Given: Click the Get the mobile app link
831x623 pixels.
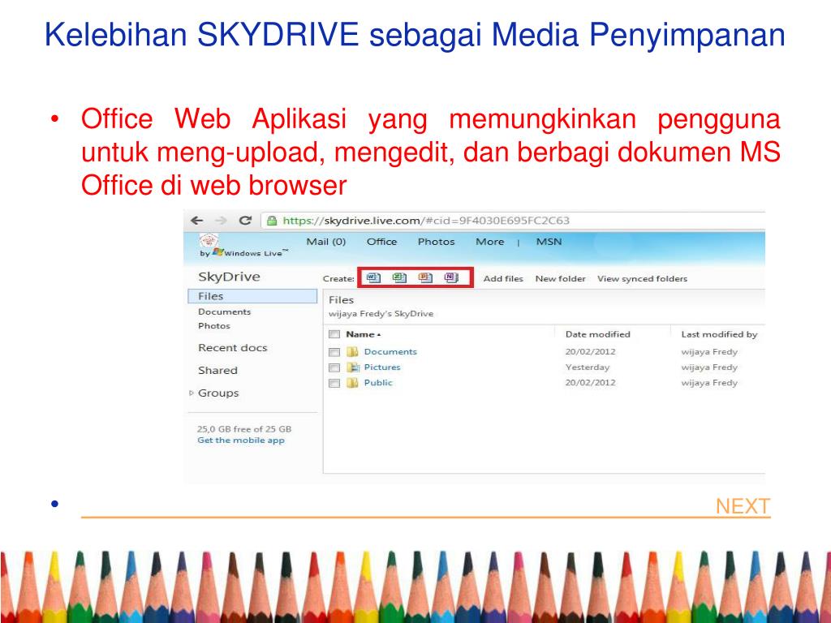Looking at the screenshot, I should tap(240, 440).
